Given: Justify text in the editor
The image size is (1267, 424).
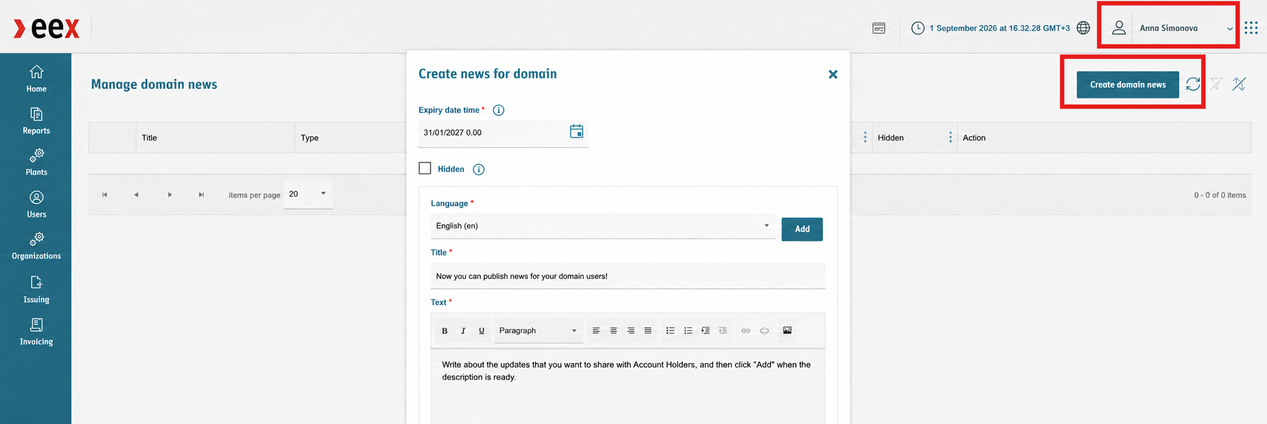Looking at the screenshot, I should (648, 331).
